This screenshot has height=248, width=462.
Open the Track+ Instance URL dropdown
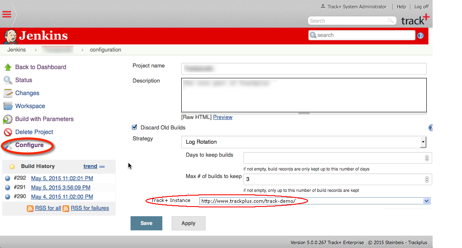(x=427, y=201)
